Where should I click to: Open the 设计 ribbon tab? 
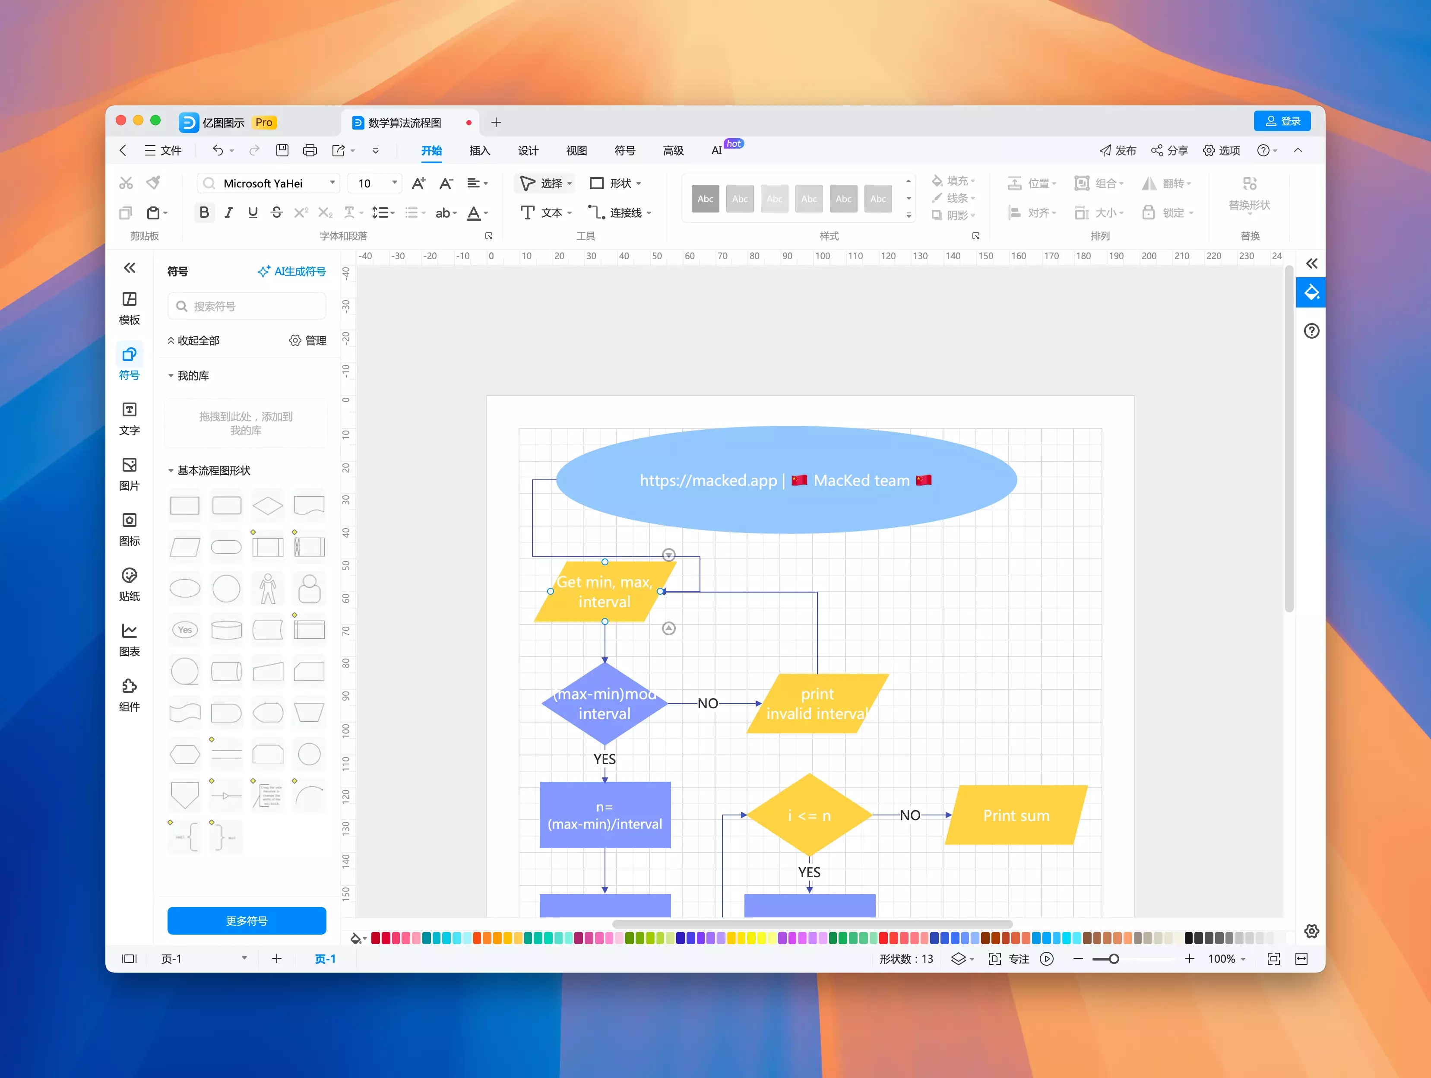coord(528,150)
